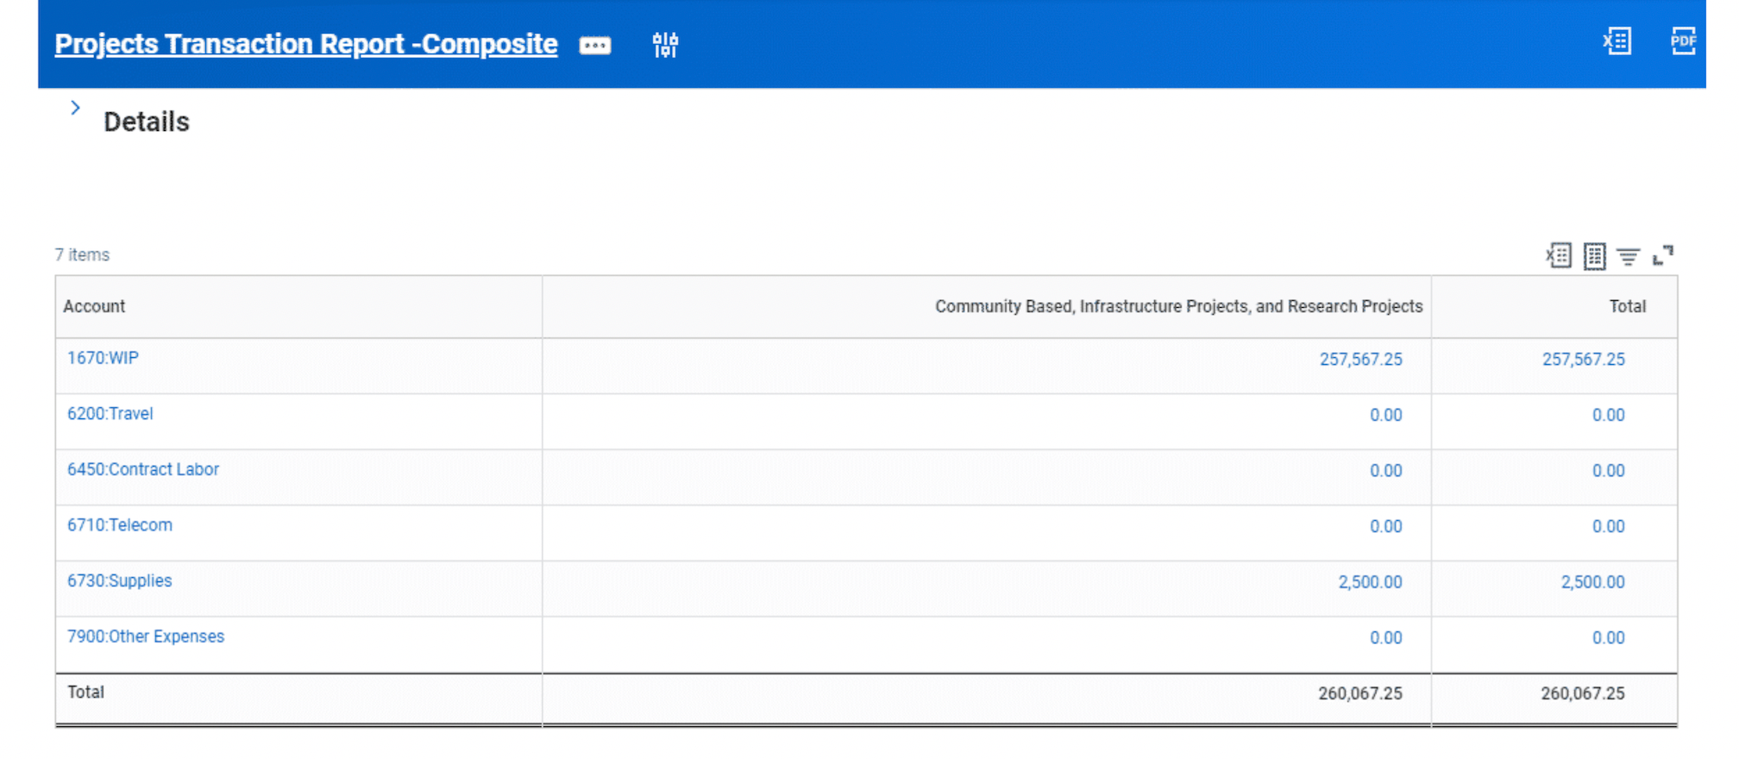The image size is (1739, 759).
Task: Expand the Details section chevron
Action: (x=75, y=108)
